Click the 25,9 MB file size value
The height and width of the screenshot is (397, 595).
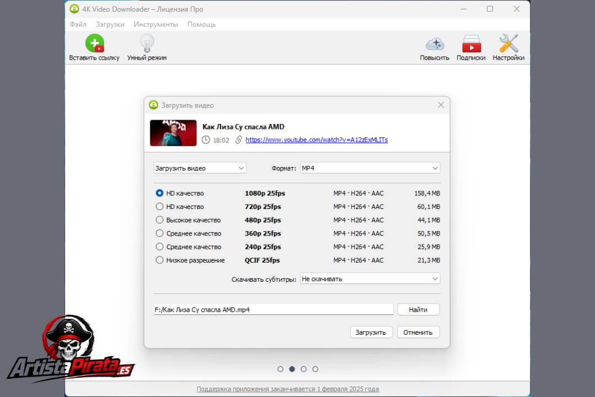pyautogui.click(x=429, y=246)
